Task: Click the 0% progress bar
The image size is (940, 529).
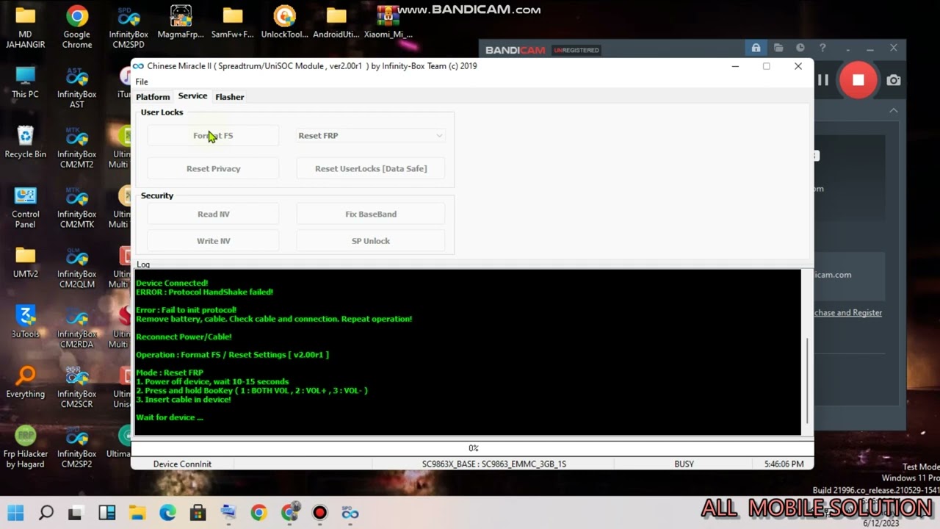Action: coord(473,447)
